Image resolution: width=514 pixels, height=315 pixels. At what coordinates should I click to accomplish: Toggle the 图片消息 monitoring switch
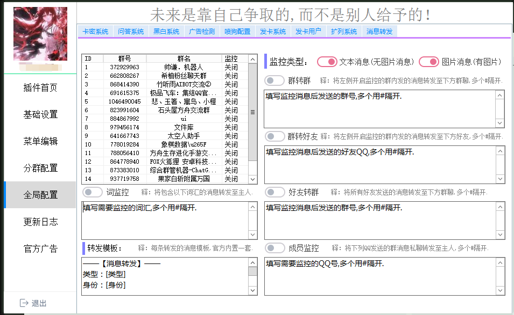coord(429,62)
